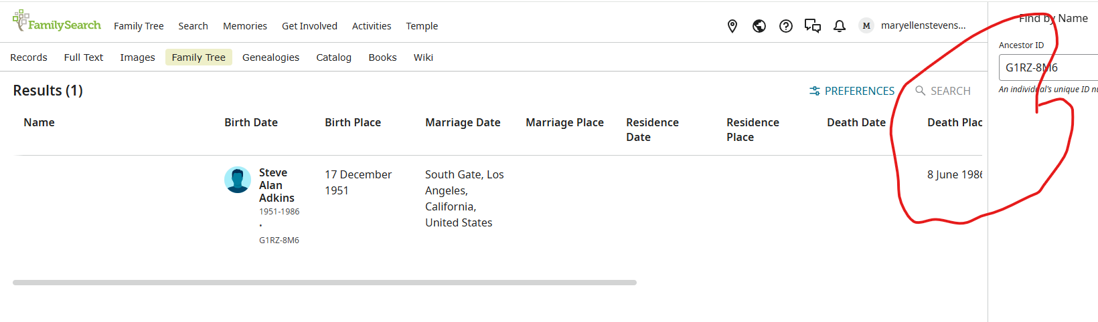Click the horizontal results scrollbar
1098x322 pixels.
[325, 283]
